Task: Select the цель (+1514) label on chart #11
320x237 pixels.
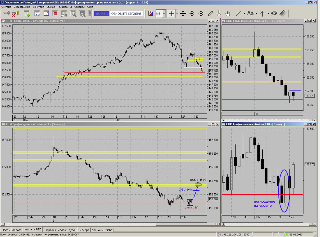Action: coord(198,180)
